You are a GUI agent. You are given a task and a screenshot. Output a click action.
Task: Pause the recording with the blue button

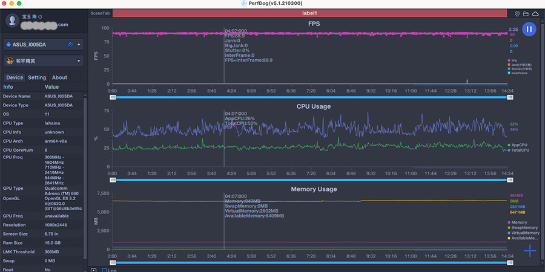(529, 29)
